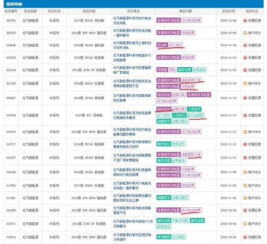Click the orange rating icon in row 317451
267x244 pixels.
pyautogui.click(x=245, y=198)
